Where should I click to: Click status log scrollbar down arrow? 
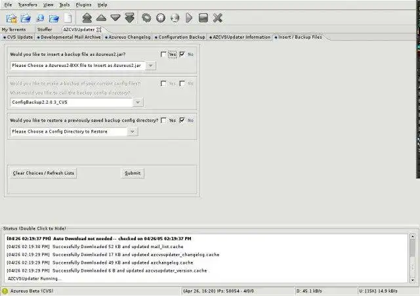click(413, 280)
